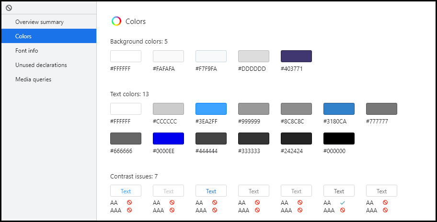Screen dimensions: 437x222
Task: Go to the Font info section
Action: [49, 51]
